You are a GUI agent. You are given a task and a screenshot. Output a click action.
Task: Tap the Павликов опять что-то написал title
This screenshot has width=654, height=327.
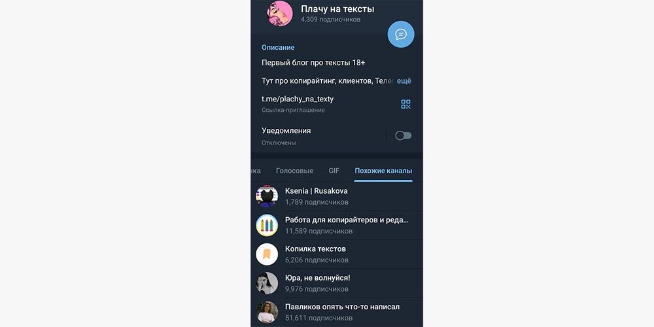point(343,307)
